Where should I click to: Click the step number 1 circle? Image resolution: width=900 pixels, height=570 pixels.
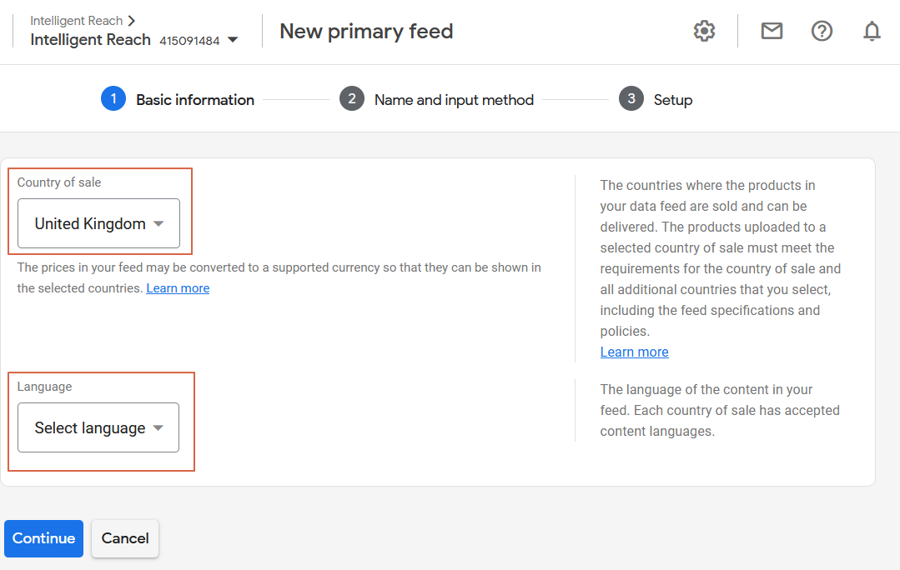(x=113, y=98)
